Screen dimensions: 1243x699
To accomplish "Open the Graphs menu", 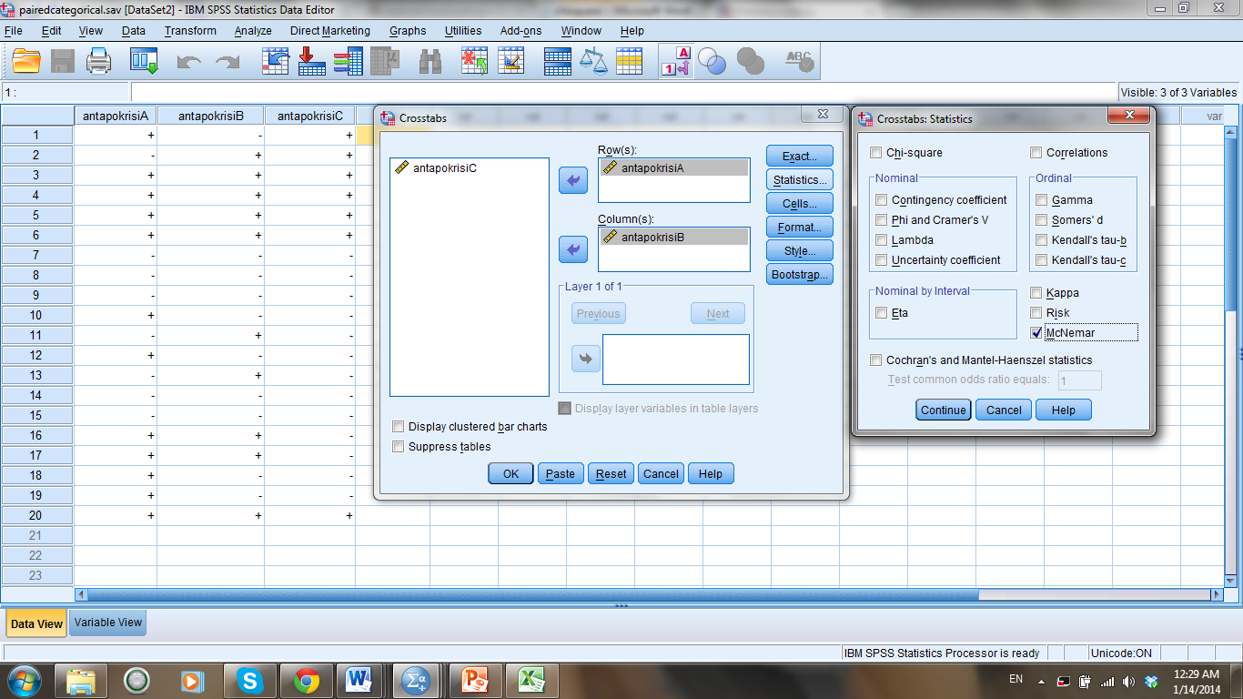I will click(408, 31).
